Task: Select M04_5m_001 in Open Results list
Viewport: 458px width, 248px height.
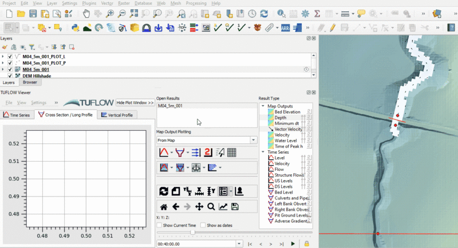Action: point(171,106)
